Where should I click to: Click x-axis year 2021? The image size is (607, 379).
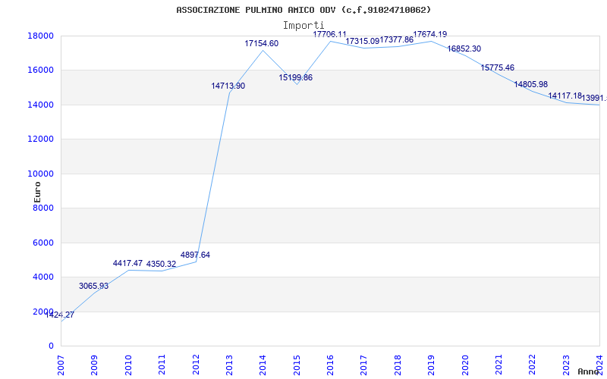tap(498, 365)
